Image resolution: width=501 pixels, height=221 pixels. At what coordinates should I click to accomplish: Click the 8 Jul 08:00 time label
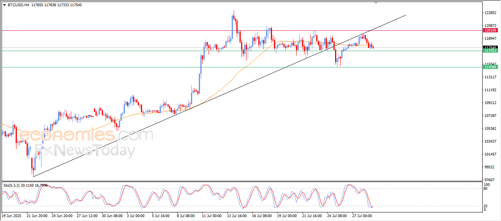(187, 216)
